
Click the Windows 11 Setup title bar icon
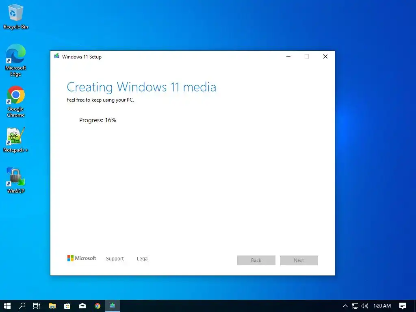tap(56, 56)
